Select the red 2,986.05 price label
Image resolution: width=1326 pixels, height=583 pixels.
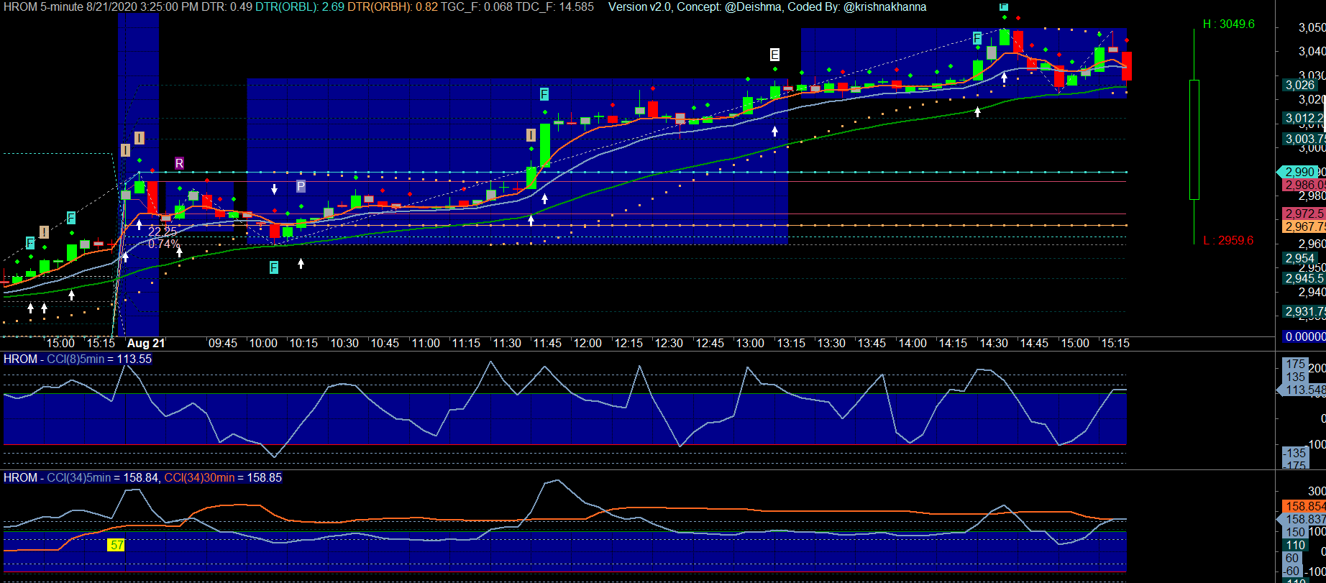pyautogui.click(x=1304, y=185)
